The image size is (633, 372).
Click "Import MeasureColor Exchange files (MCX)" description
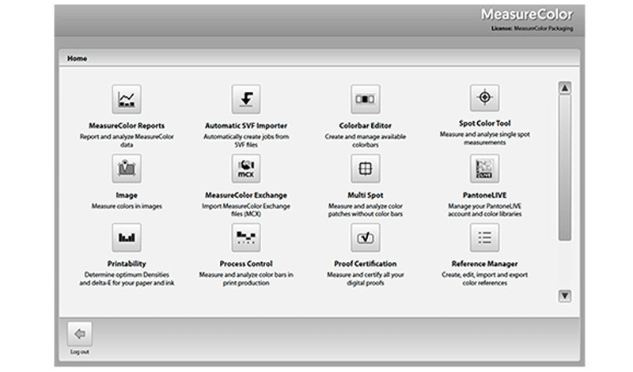246,210
